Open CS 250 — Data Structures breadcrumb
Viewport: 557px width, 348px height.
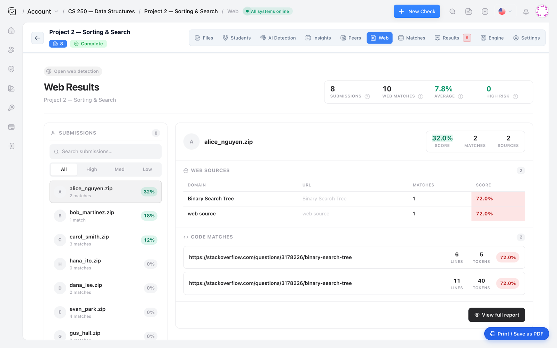click(x=101, y=11)
